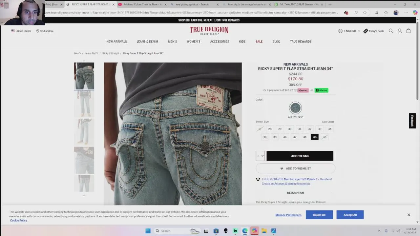Open a new browser tab
This screenshot has width=420, height=236.
330,4
